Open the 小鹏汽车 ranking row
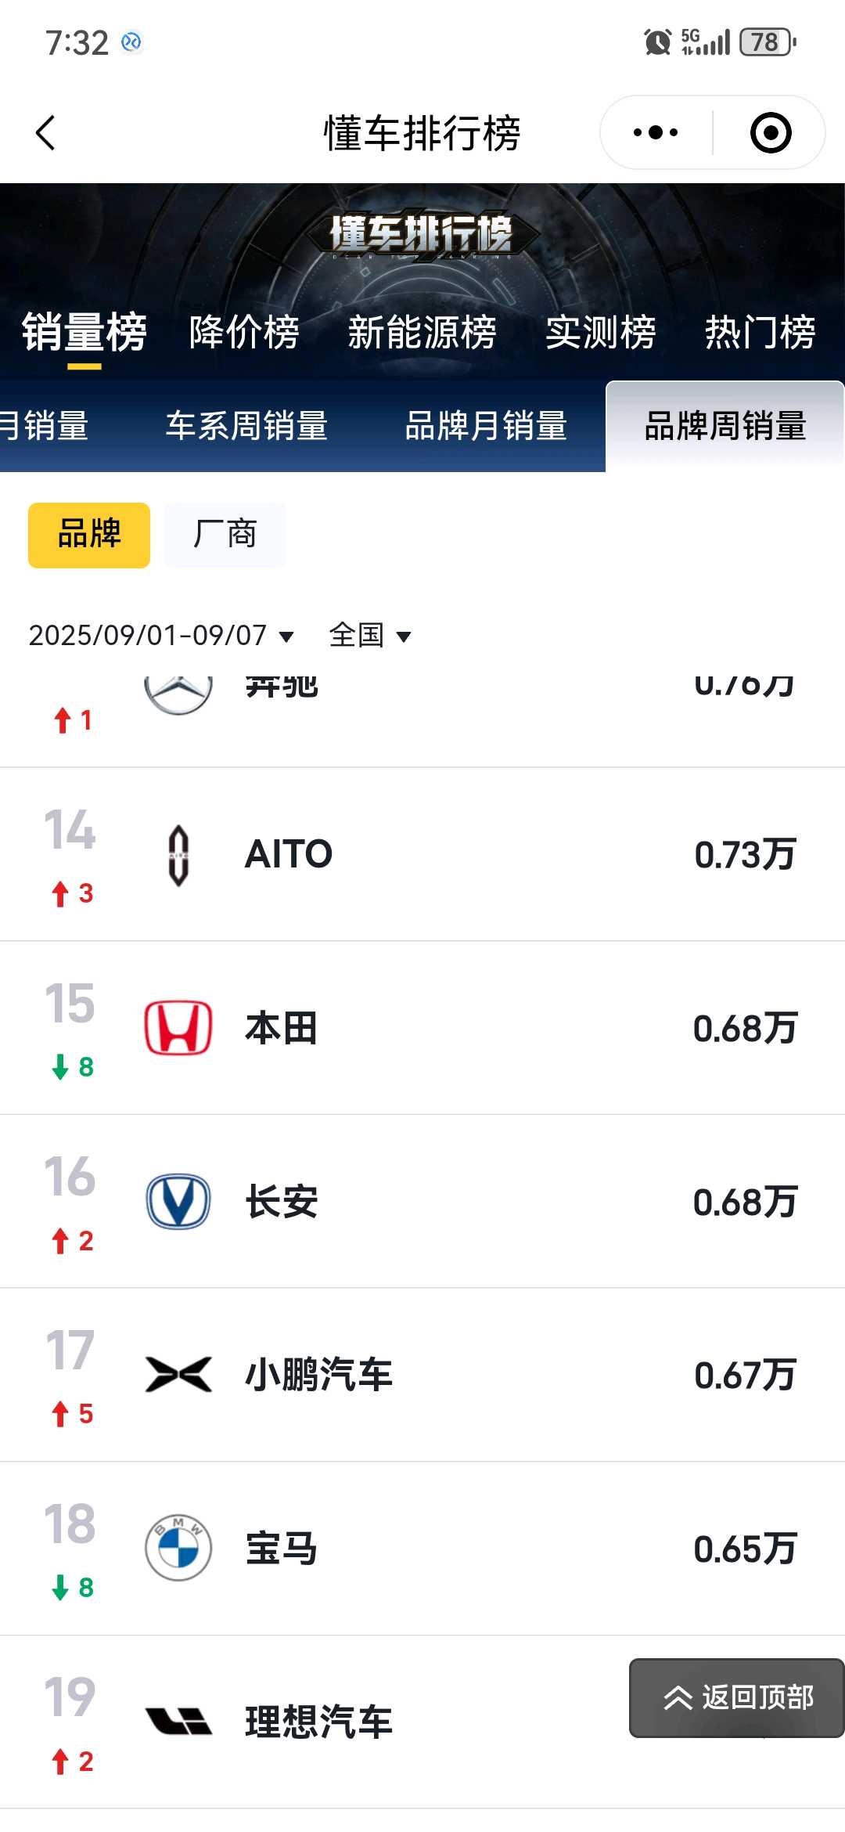845x1832 pixels. click(x=422, y=1375)
